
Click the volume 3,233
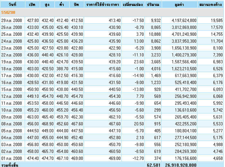[156, 55]
